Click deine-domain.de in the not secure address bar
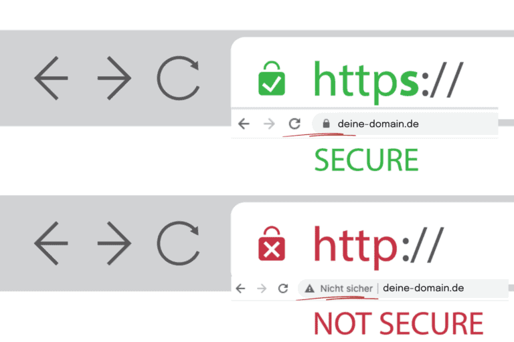Screen dimensions: 514x342 point(423,288)
